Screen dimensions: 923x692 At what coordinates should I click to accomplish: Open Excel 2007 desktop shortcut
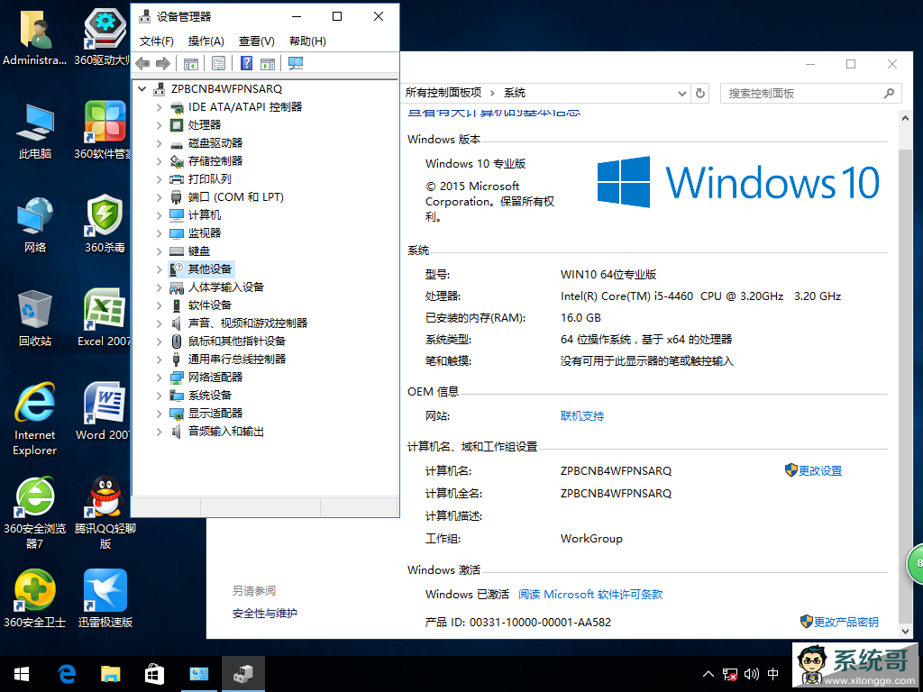pos(105,318)
